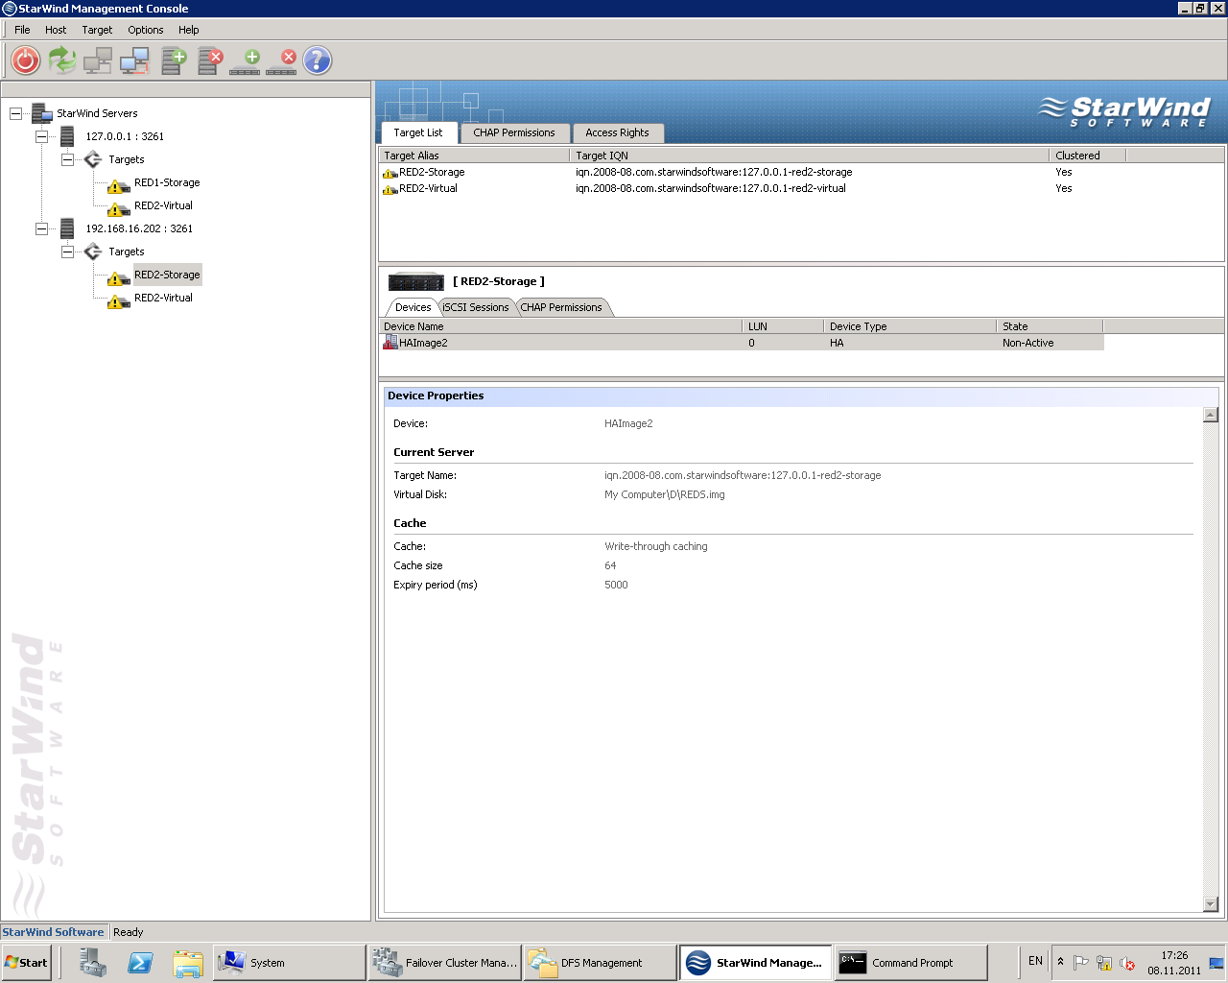Select RED2-Storage under 192.168.16.202

[167, 275]
